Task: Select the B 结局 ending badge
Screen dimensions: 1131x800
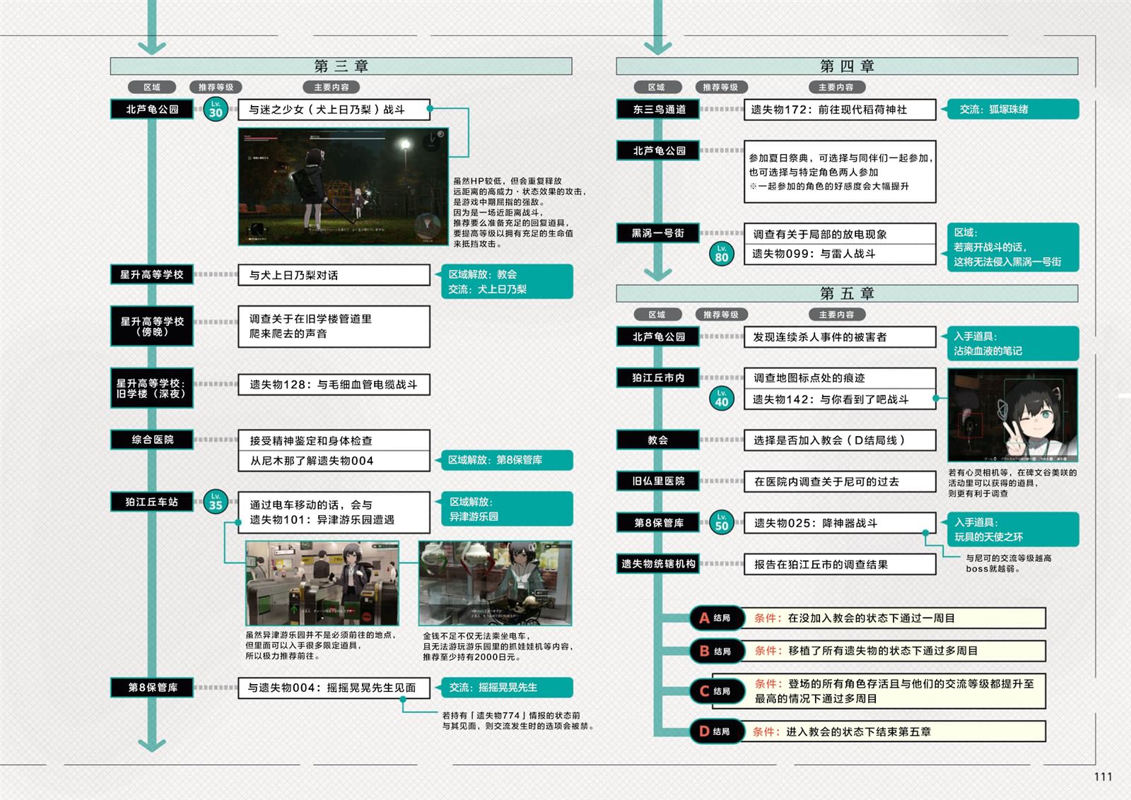Action: coord(715,651)
